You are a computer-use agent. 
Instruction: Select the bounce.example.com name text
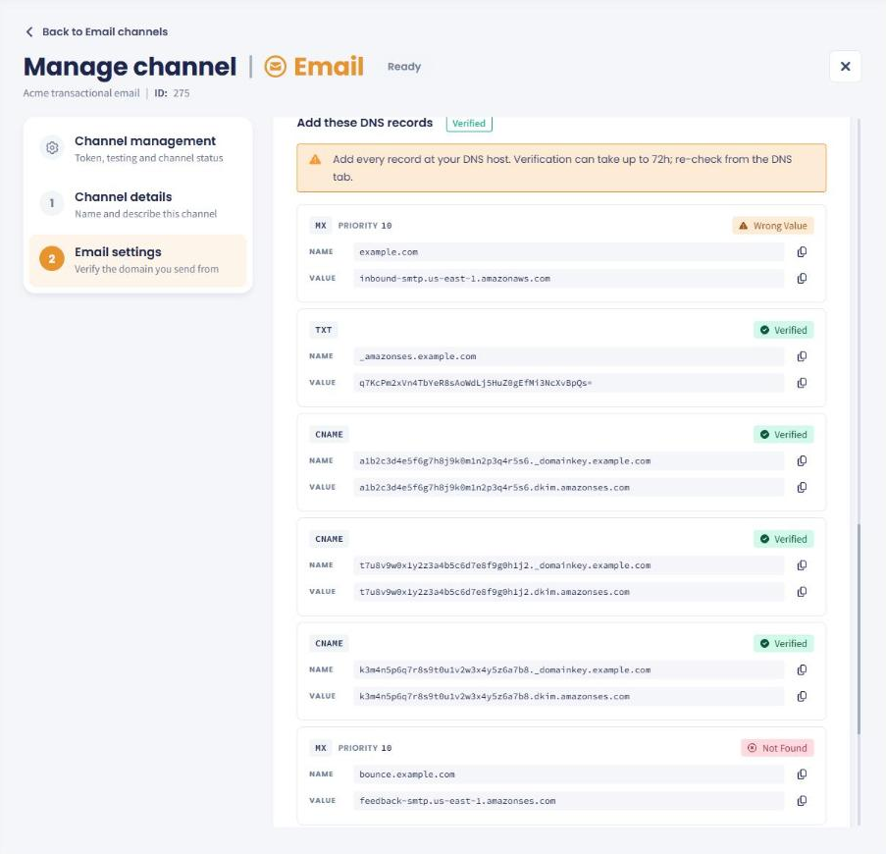(x=407, y=774)
